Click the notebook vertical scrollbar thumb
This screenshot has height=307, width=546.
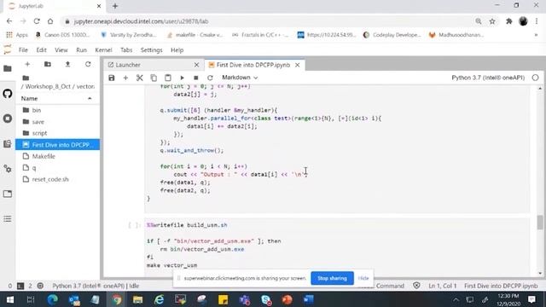(x=540, y=222)
